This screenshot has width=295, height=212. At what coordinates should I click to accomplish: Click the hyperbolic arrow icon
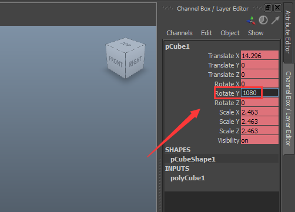[x=275, y=20]
